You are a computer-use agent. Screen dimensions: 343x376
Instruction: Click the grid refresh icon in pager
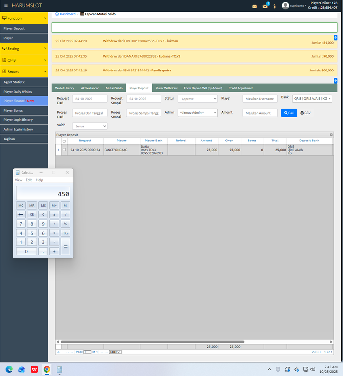click(58, 352)
